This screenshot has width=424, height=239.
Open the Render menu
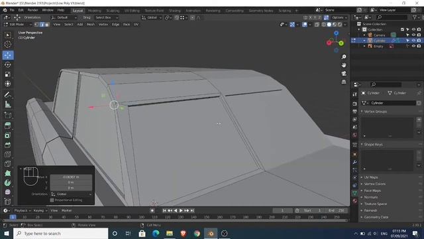point(32,10)
